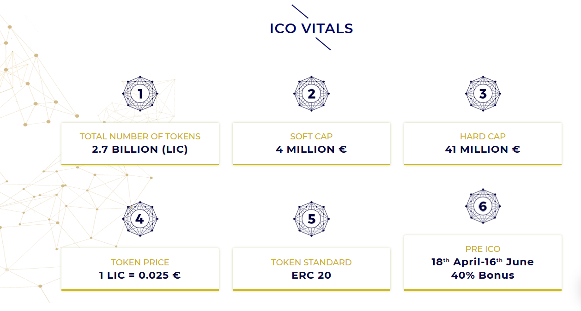The height and width of the screenshot is (311, 581).
Task: Select the Total Number of Tokens card
Action: tap(140, 144)
